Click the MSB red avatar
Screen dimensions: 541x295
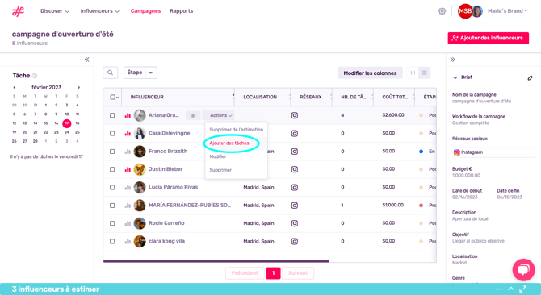click(465, 11)
